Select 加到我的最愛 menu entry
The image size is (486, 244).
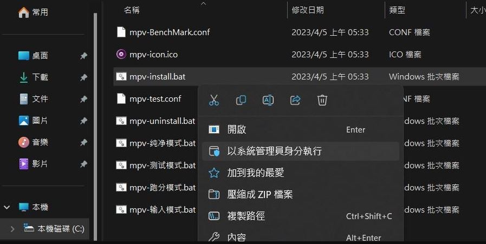[301, 173]
